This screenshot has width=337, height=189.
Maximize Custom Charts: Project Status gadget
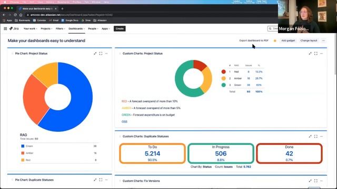[316, 54]
